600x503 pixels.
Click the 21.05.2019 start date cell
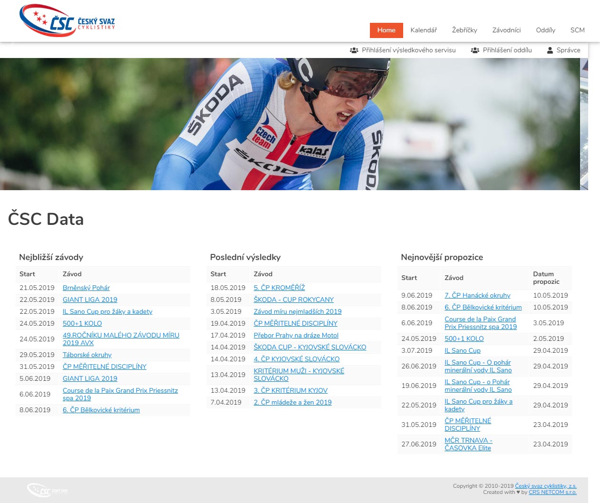(37, 288)
